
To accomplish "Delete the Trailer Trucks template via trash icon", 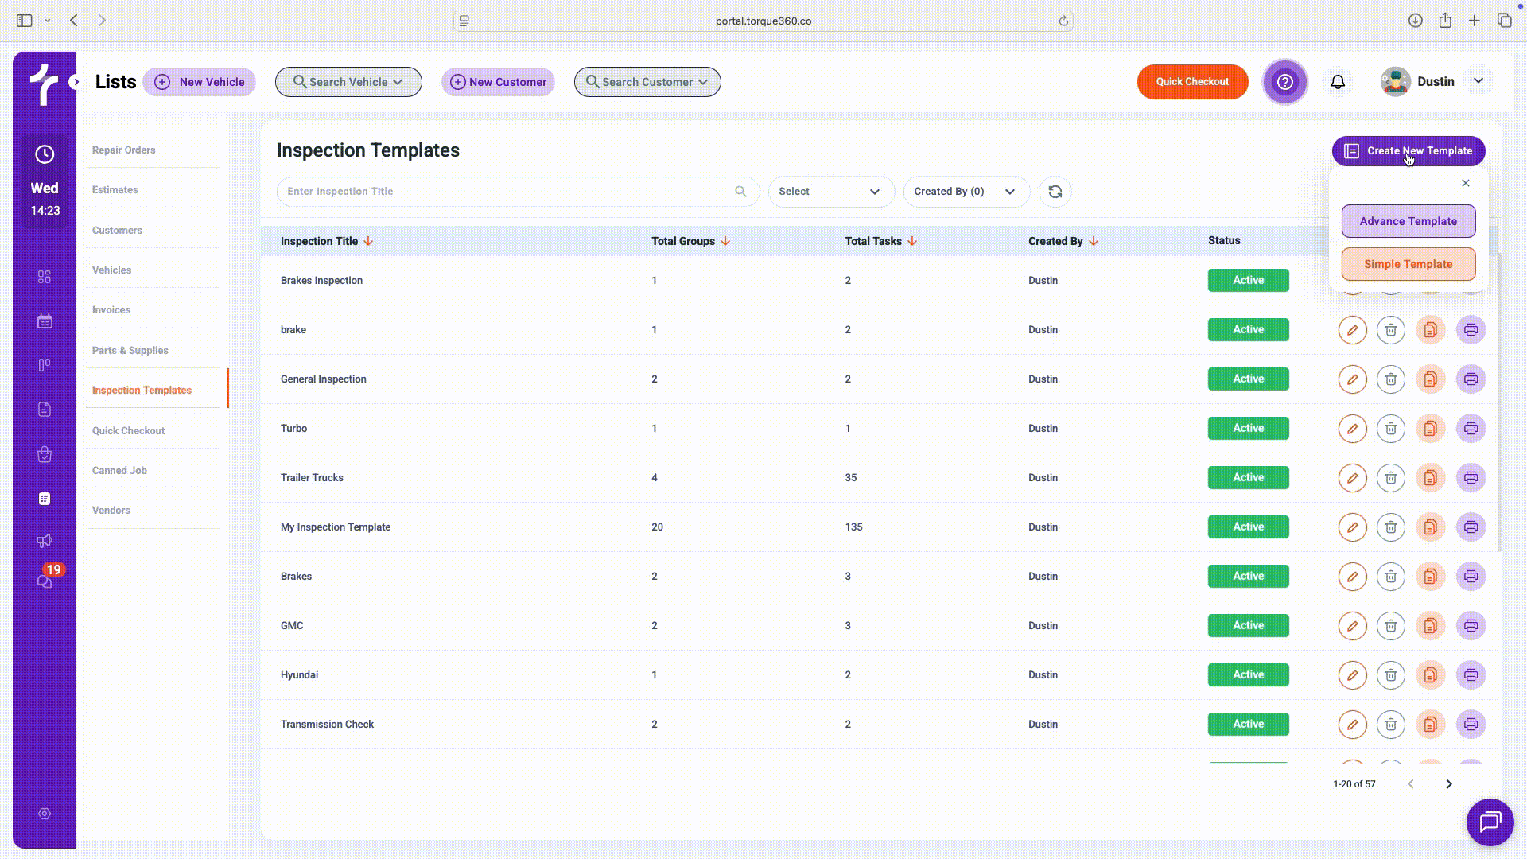I will point(1390,478).
